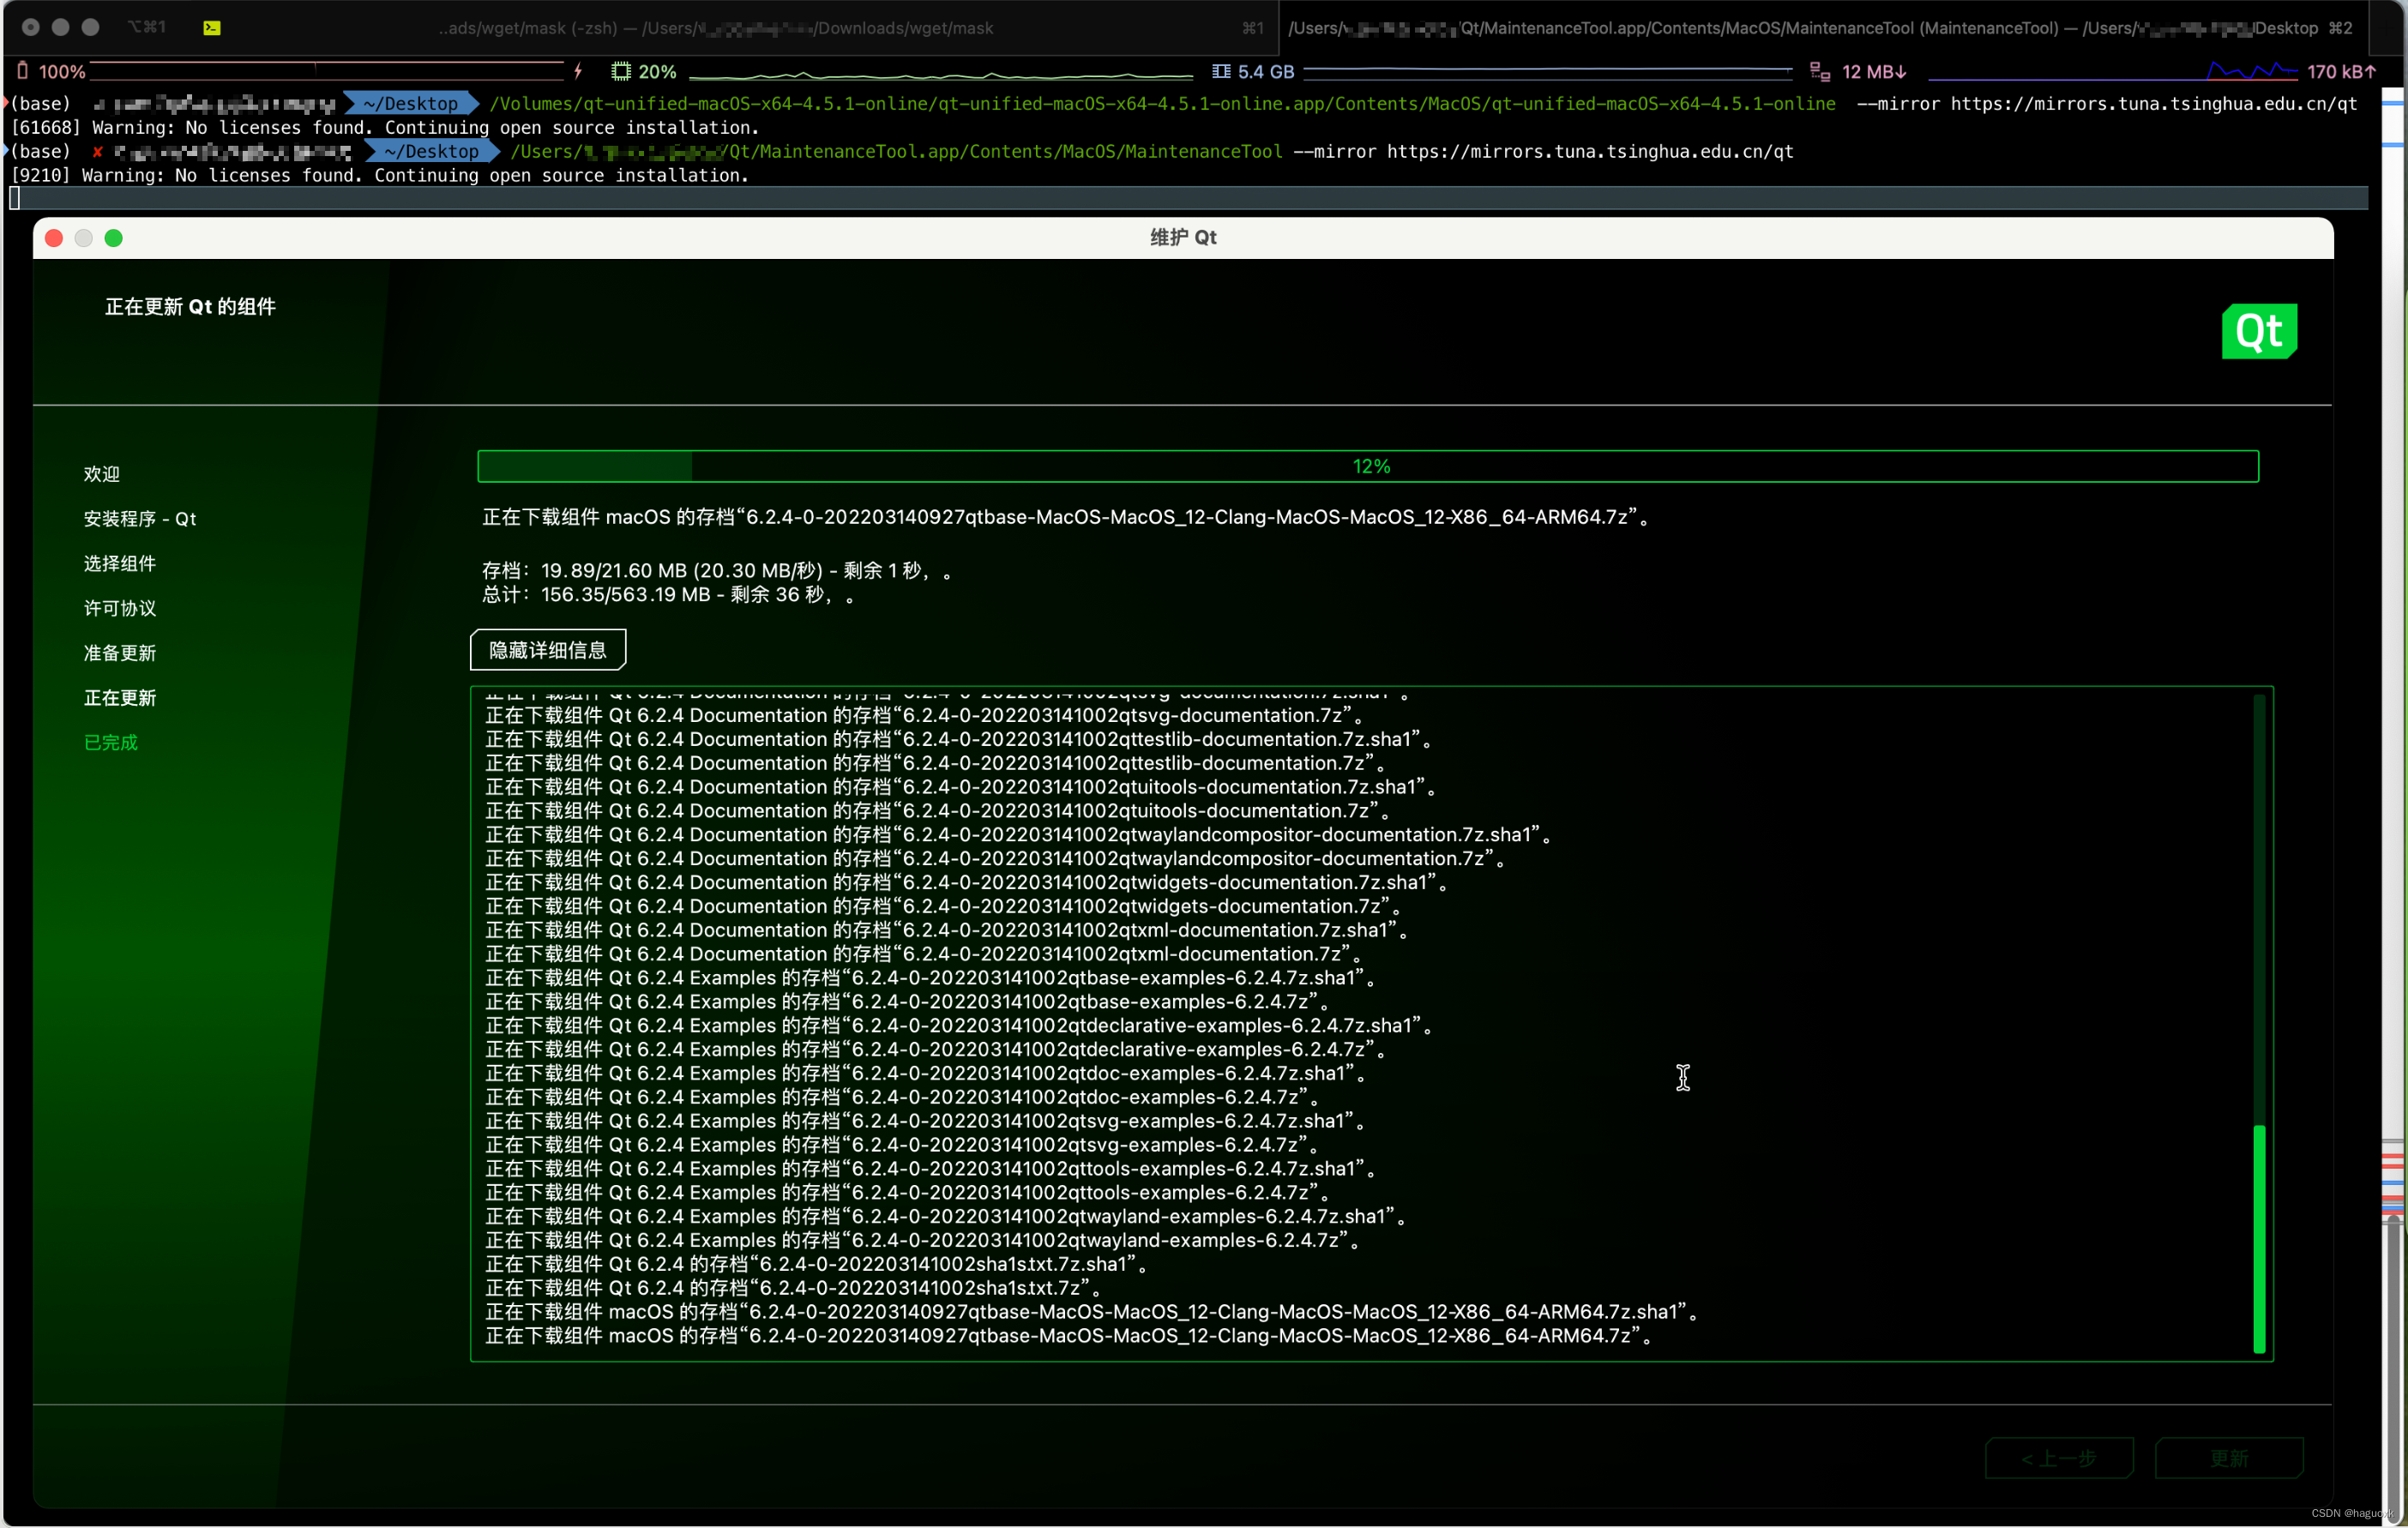The height and width of the screenshot is (1528, 2408).
Task: Click the lightning bolt charging icon
Action: point(578,71)
